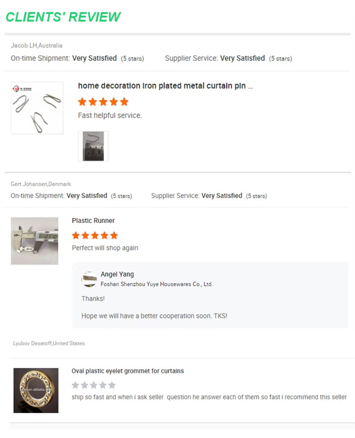Open the home decoration iron curtain pin title

point(165,86)
